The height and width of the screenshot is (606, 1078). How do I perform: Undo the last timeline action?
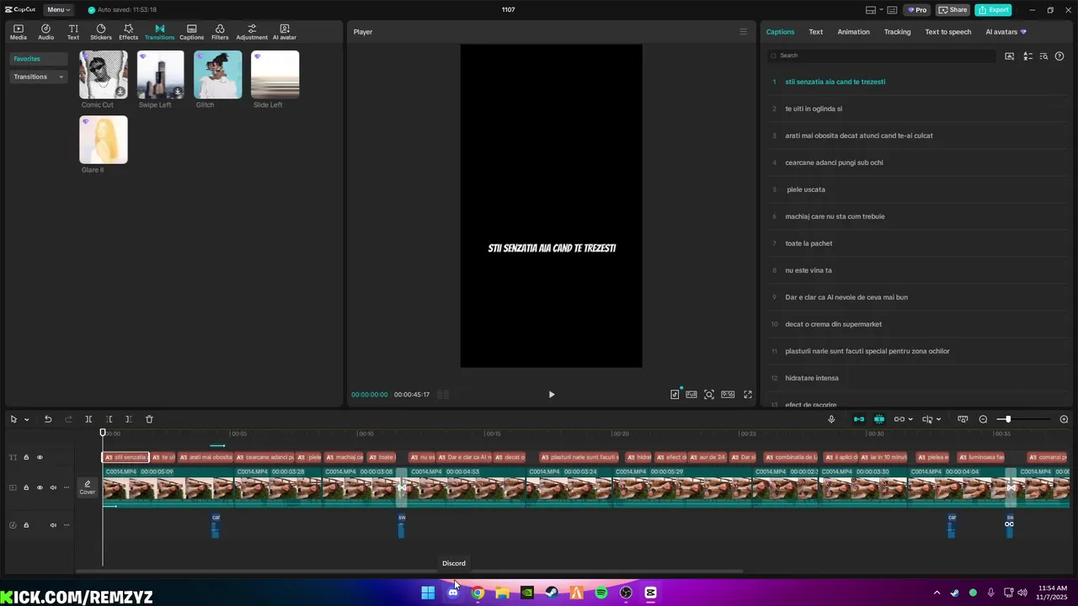(x=48, y=419)
